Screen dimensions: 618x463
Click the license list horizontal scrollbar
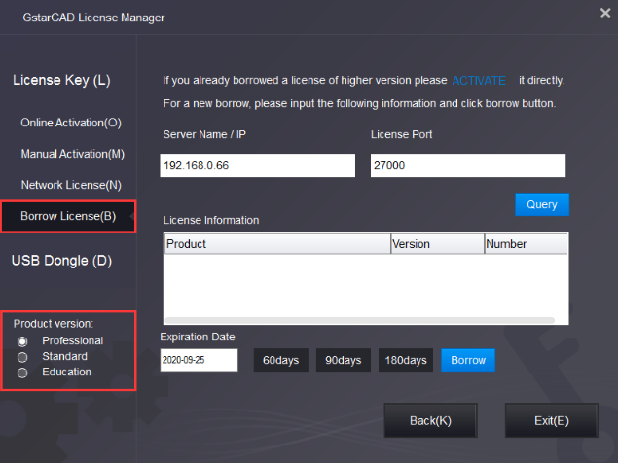click(x=359, y=320)
